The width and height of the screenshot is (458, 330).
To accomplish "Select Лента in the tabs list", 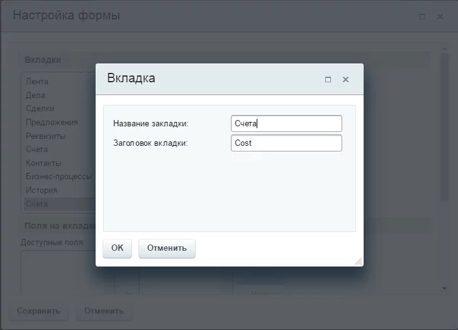I will tap(37, 82).
